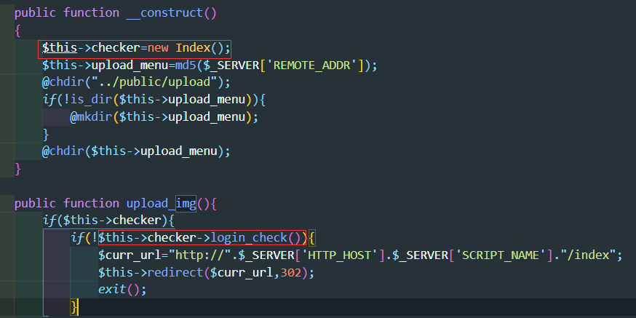Click 'is_dir' function call

click(x=92, y=100)
